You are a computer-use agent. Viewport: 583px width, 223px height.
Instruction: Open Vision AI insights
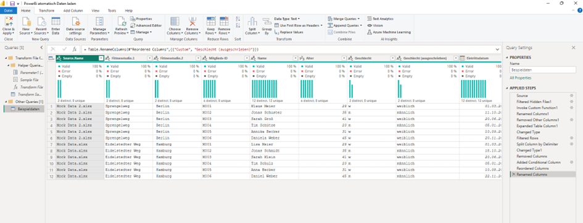tap(375, 25)
